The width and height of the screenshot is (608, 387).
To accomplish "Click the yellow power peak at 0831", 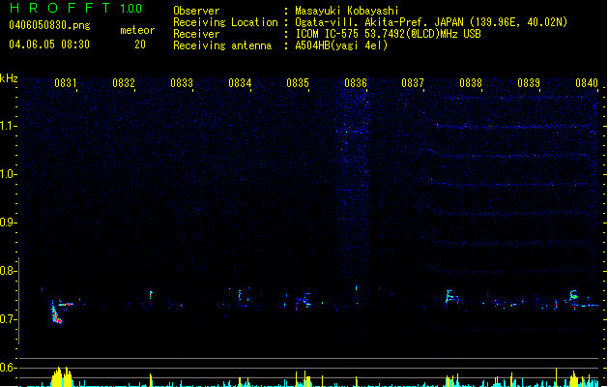I will [x=62, y=376].
